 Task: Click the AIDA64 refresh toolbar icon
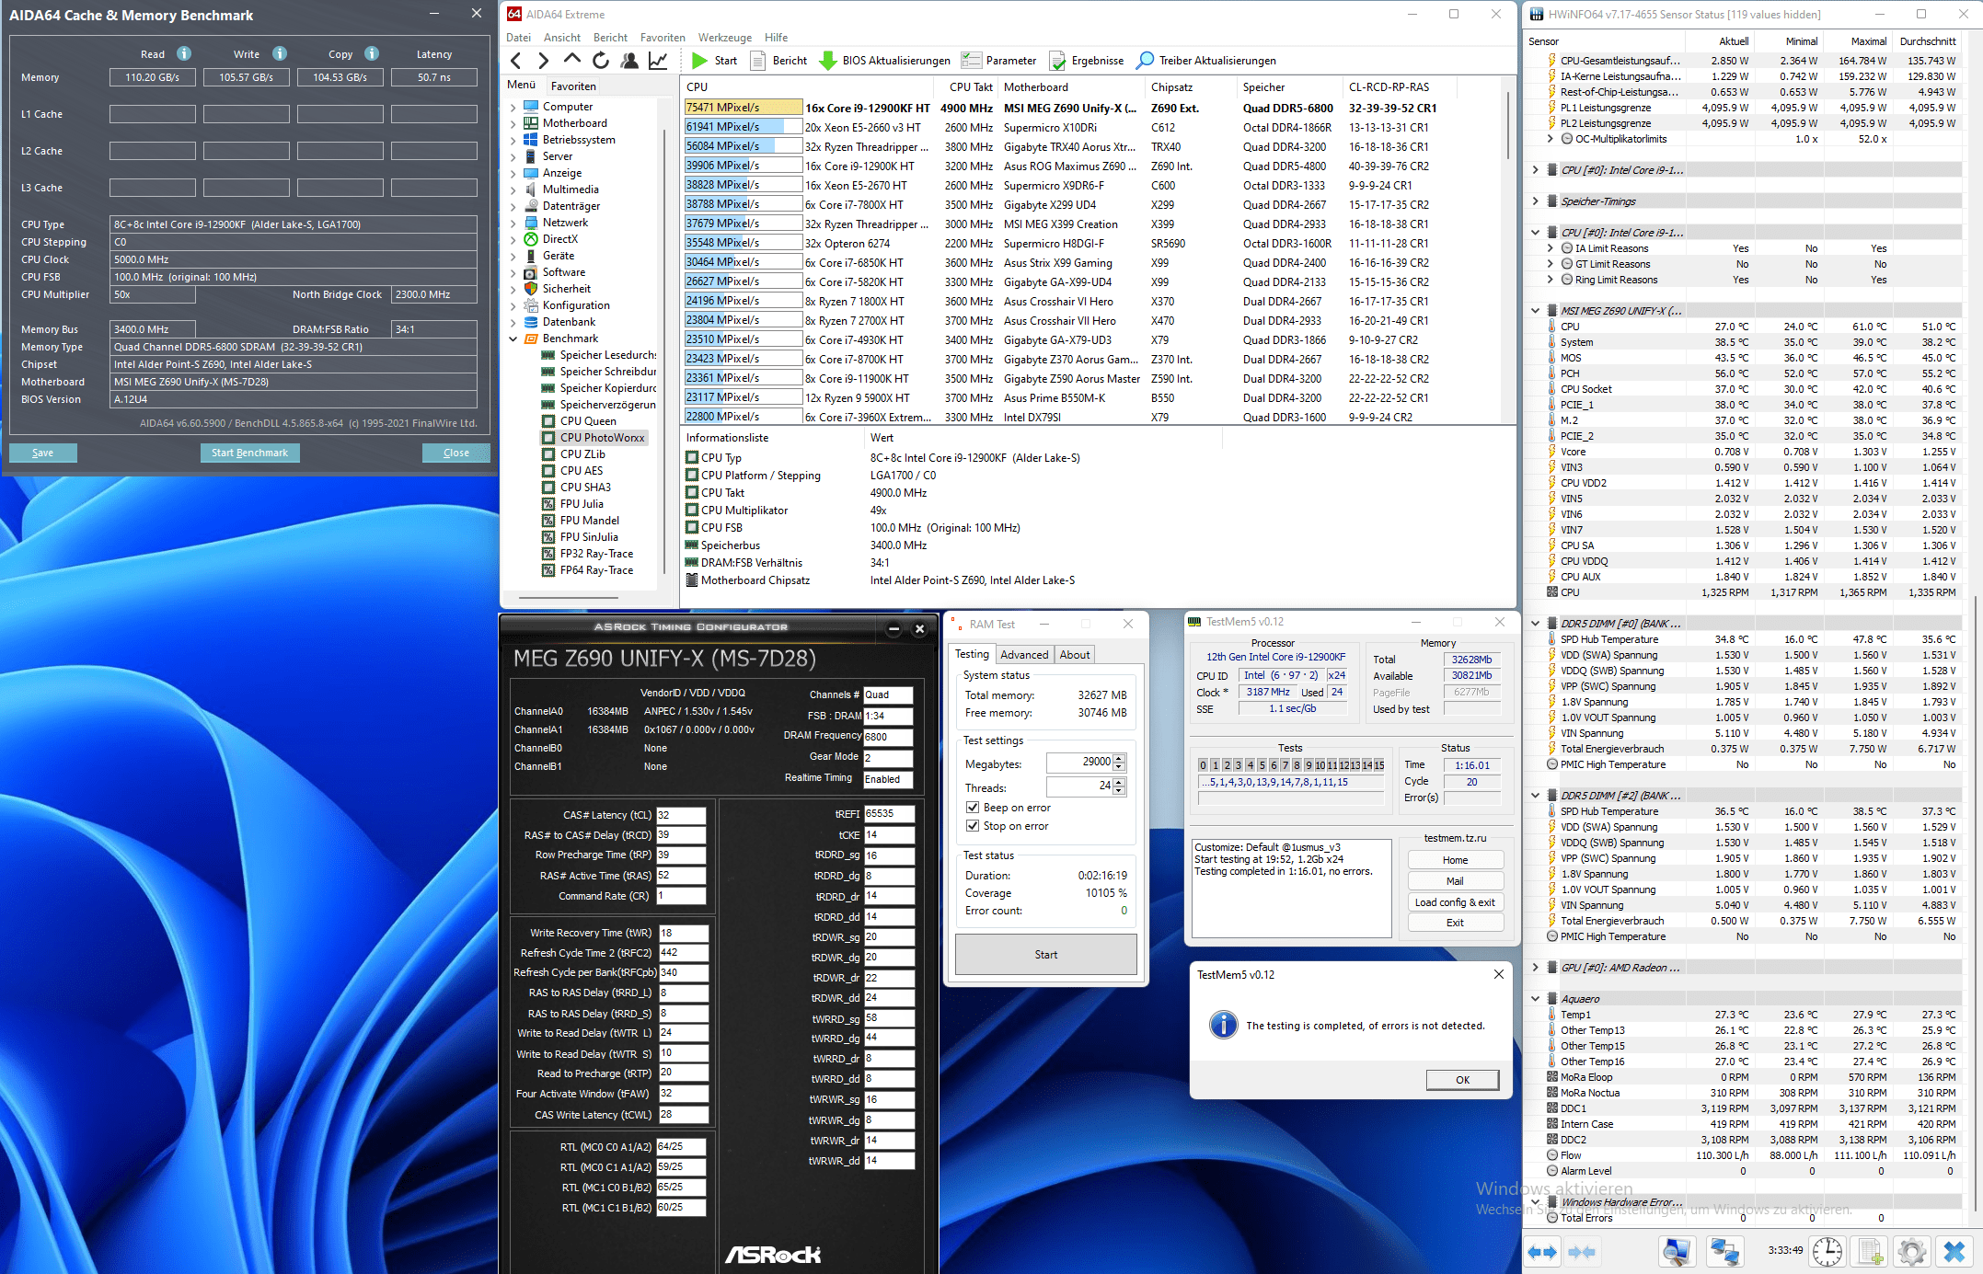click(x=601, y=61)
